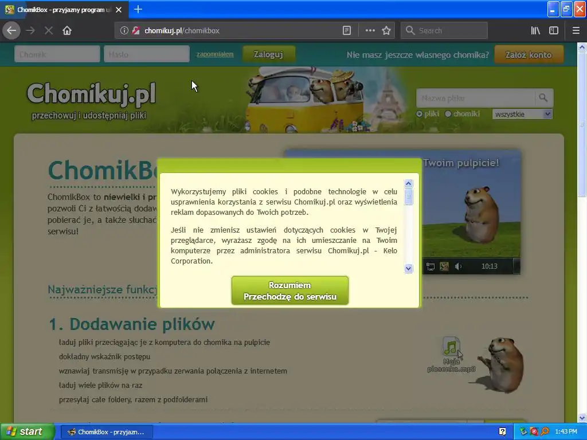The height and width of the screenshot is (440, 587).
Task: Open the browser home page
Action: tap(67, 31)
